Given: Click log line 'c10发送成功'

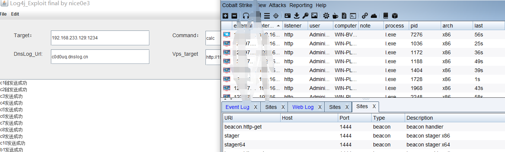Looking at the screenshot, I should pyautogui.click(x=12, y=143).
